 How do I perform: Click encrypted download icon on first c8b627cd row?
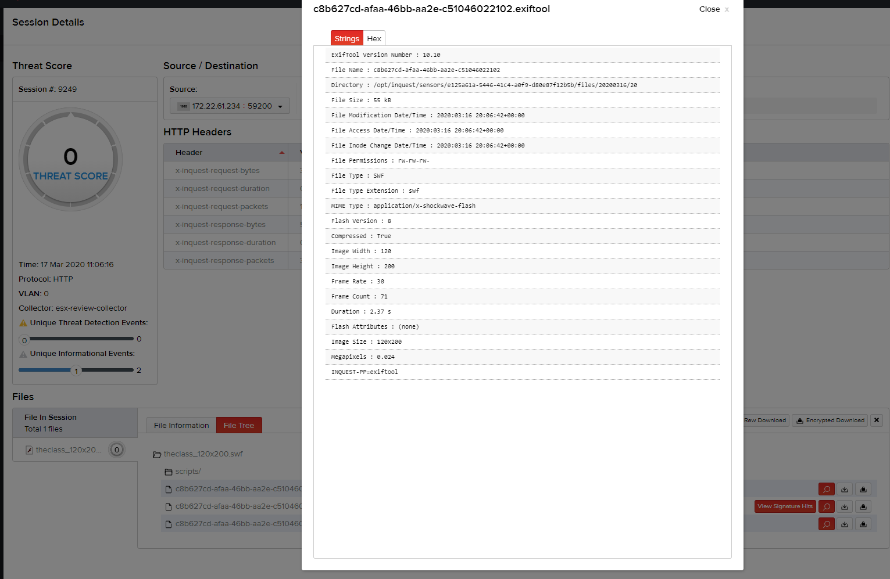pyautogui.click(x=863, y=489)
